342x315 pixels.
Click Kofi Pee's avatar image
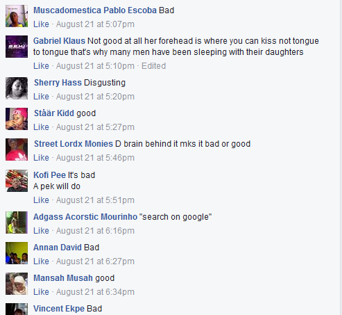(17, 181)
